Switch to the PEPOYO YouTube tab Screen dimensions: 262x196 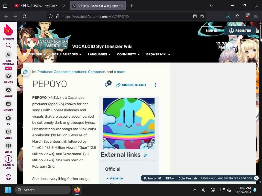pos(38,6)
